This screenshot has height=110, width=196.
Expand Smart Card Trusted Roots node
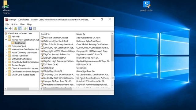pos(6,75)
